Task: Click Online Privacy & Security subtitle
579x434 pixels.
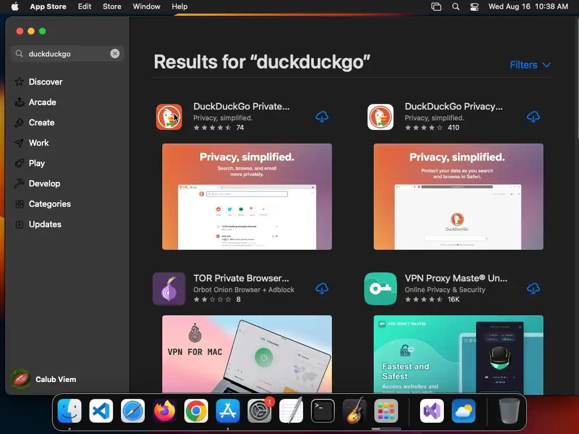Action: [445, 290]
